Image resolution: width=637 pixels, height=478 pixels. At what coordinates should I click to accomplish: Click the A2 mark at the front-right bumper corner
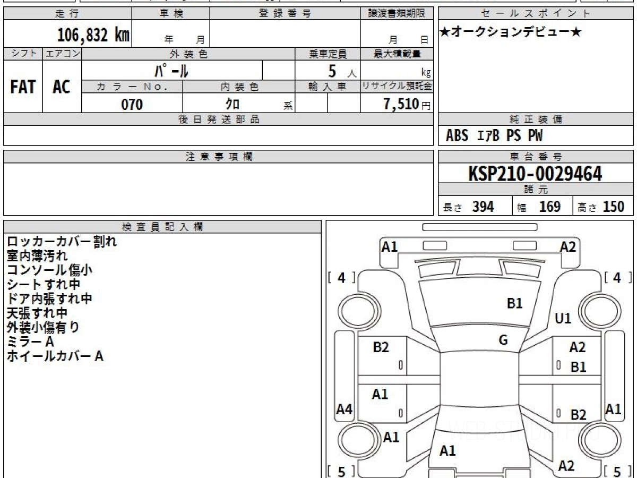pyautogui.click(x=568, y=247)
